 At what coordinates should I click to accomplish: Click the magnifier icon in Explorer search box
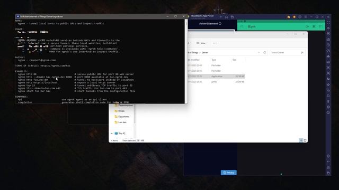pyautogui.click(x=302, y=53)
